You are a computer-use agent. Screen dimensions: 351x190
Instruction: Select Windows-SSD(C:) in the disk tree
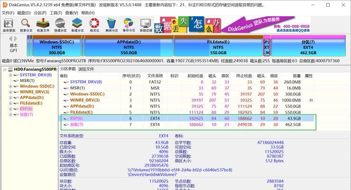point(37,86)
